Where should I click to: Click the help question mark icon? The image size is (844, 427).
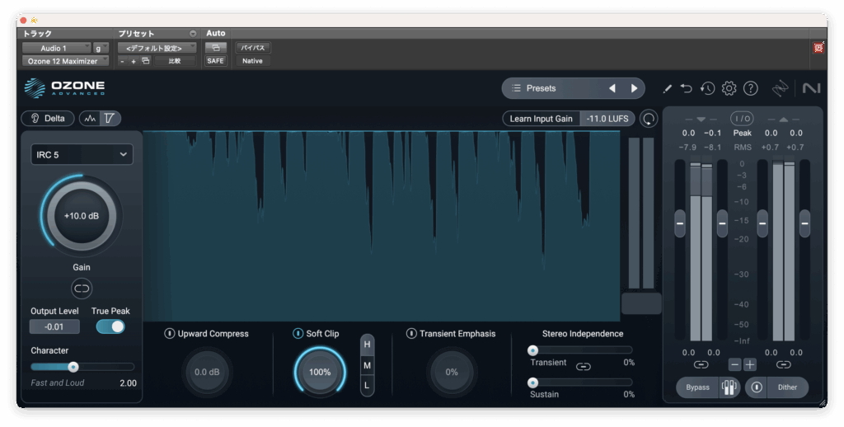pos(750,88)
